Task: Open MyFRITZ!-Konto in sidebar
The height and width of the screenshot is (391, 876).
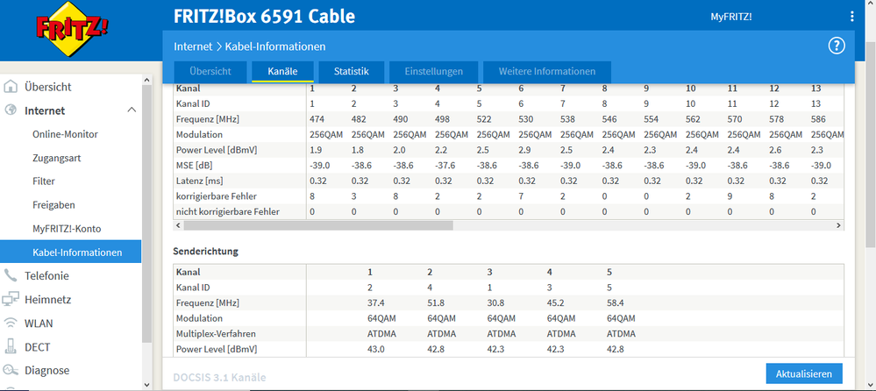Action: [67, 229]
